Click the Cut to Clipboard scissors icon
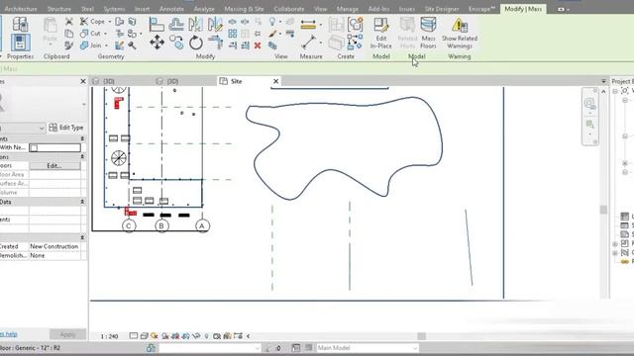The image size is (634, 356). [x=69, y=22]
